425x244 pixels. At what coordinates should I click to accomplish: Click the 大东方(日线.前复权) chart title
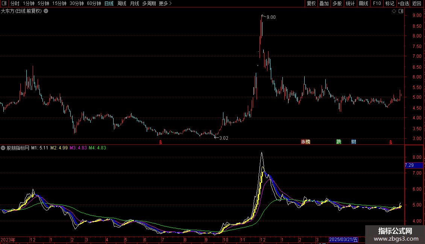tap(21, 11)
